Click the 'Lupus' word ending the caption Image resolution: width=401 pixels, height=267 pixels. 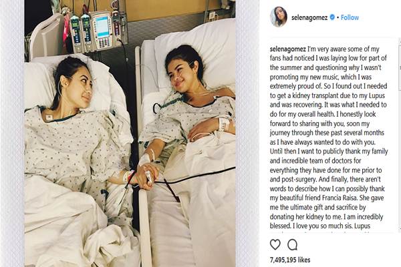[362, 226]
